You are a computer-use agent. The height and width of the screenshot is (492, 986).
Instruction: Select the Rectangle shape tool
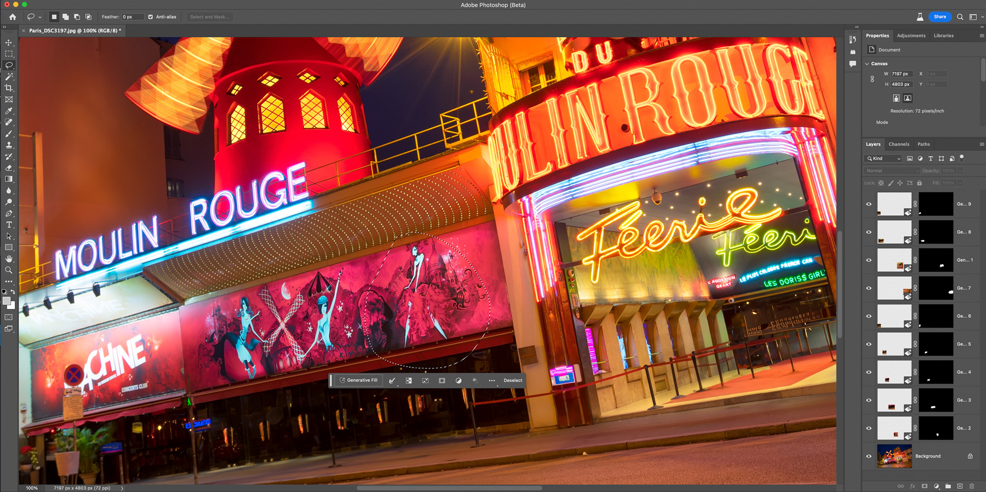click(9, 248)
